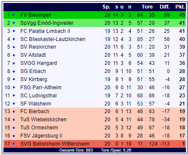Image resolution: width=188 pixels, height=155 pixels.
Task: Click the blue dot beside SC Ludwigsthal
Action: tap(14, 95)
